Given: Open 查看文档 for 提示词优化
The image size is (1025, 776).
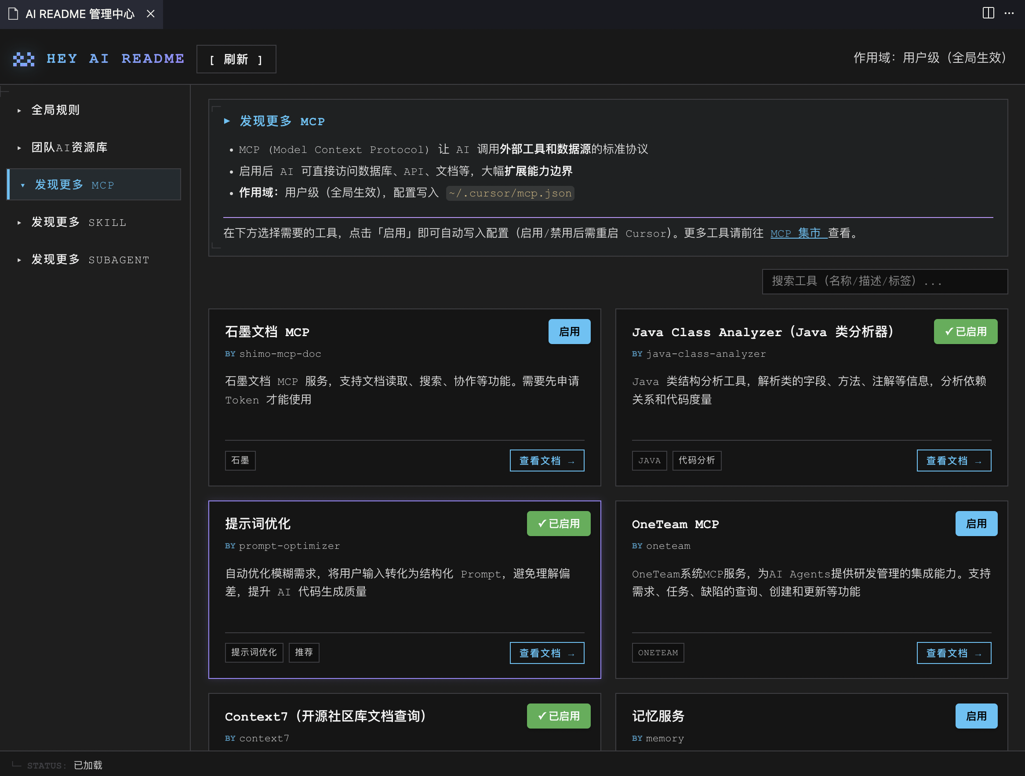Looking at the screenshot, I should tap(547, 653).
